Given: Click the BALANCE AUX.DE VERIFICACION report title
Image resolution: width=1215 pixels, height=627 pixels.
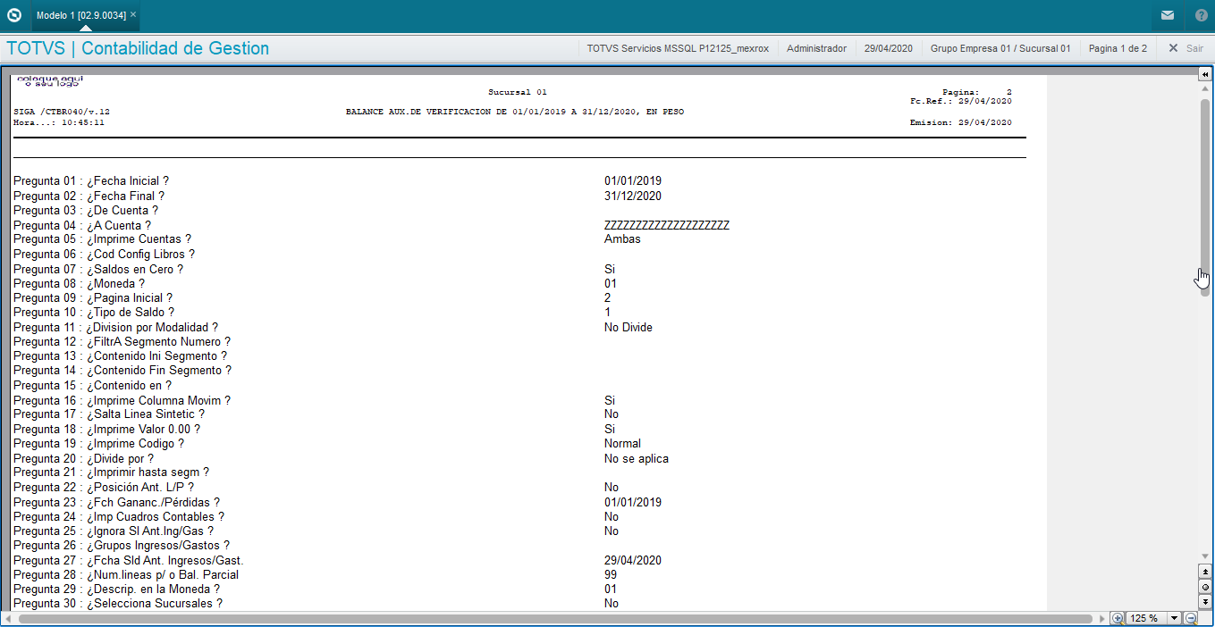Looking at the screenshot, I should pos(515,112).
